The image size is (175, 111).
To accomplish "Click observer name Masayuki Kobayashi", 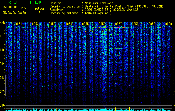I will (100, 3).
